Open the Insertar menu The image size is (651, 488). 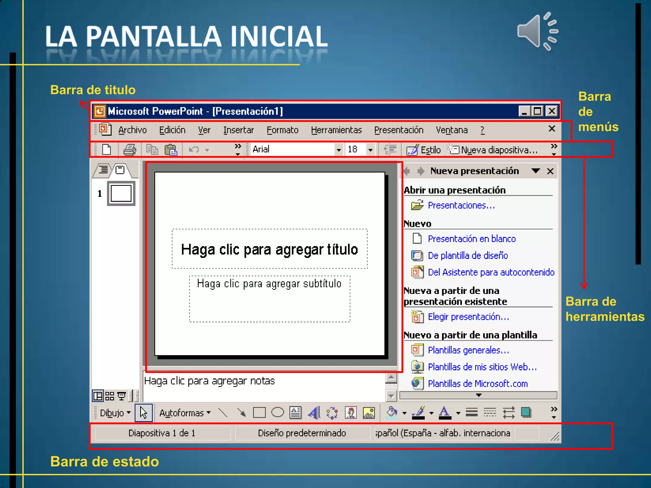[x=238, y=130]
